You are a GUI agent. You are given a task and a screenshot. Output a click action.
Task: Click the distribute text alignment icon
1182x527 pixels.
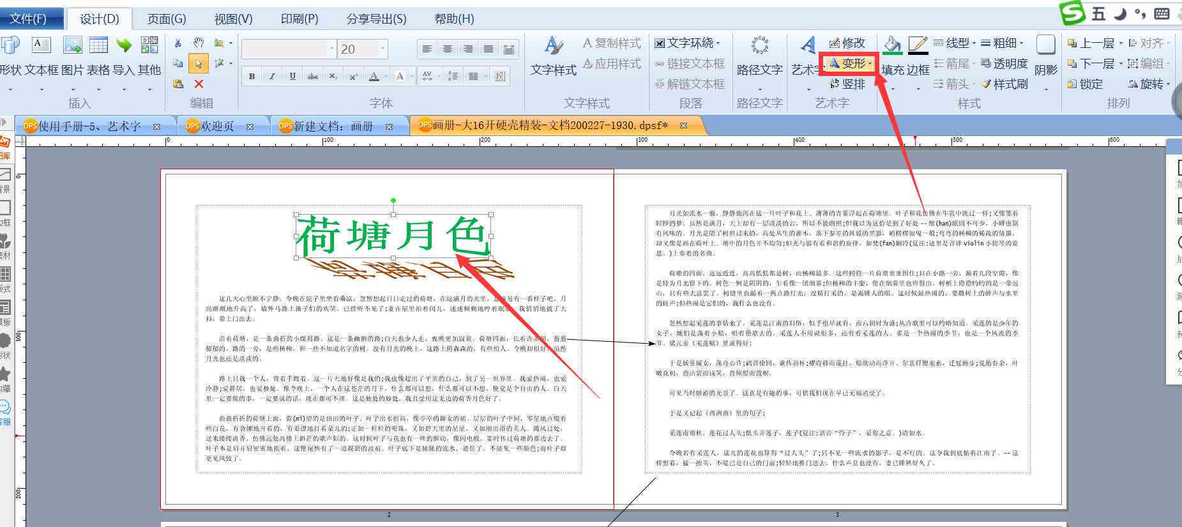pyautogui.click(x=509, y=49)
